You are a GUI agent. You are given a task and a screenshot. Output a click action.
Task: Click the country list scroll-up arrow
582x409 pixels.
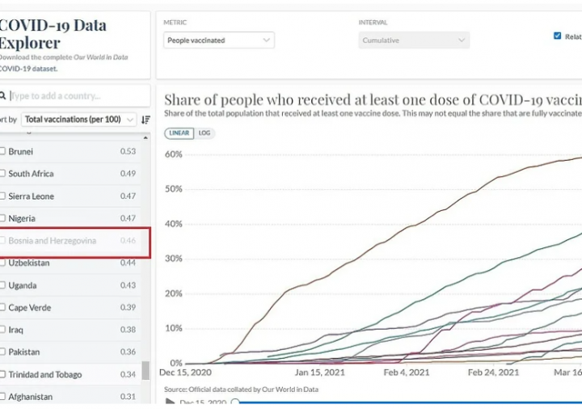click(x=145, y=137)
